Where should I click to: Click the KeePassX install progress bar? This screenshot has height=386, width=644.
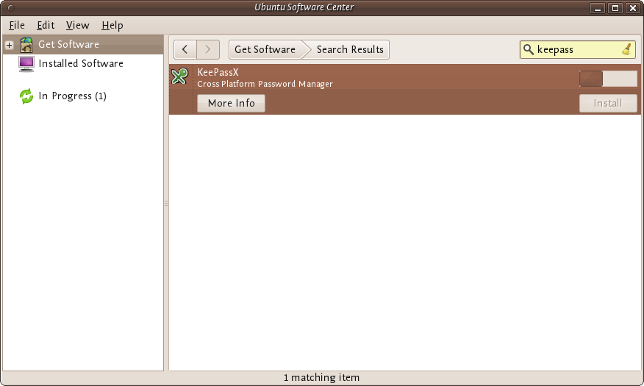[608, 79]
